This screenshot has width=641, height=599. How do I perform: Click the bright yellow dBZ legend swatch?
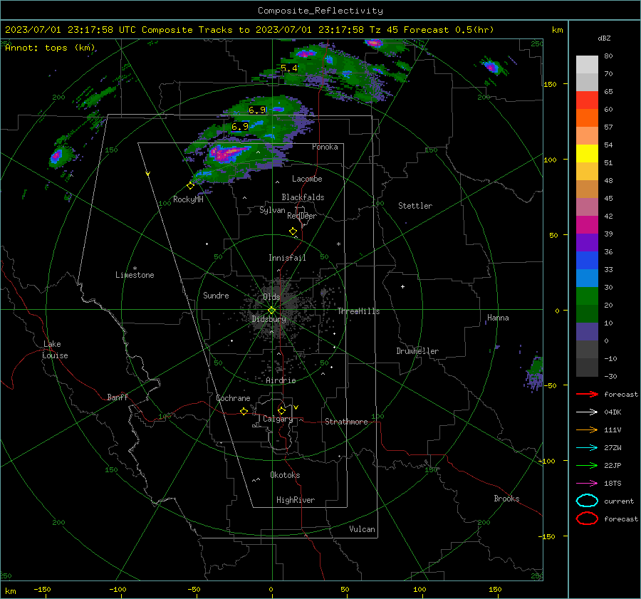[587, 153]
